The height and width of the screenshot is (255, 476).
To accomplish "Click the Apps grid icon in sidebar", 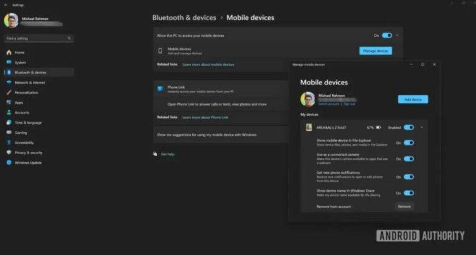I will click(x=9, y=103).
